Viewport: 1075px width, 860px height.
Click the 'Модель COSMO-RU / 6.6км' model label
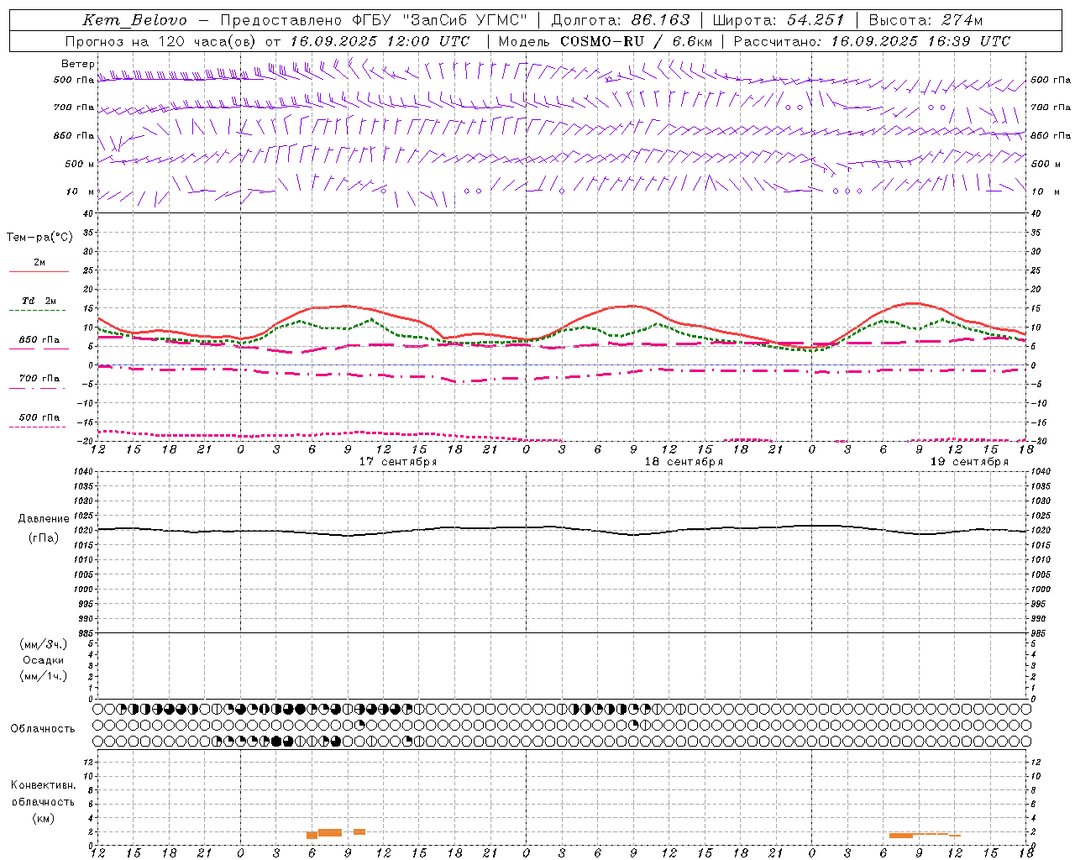click(x=605, y=41)
